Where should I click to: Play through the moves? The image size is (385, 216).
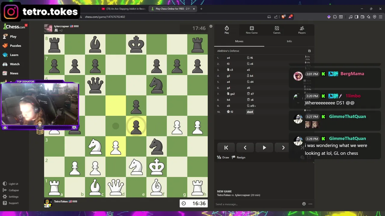click(264, 148)
